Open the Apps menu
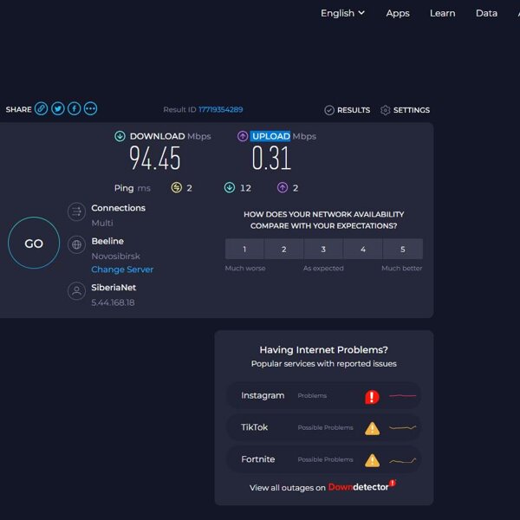Screen dimensions: 520x520 pyautogui.click(x=398, y=13)
